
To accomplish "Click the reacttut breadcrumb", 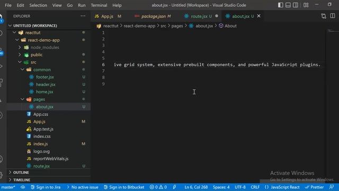I will (111, 26).
